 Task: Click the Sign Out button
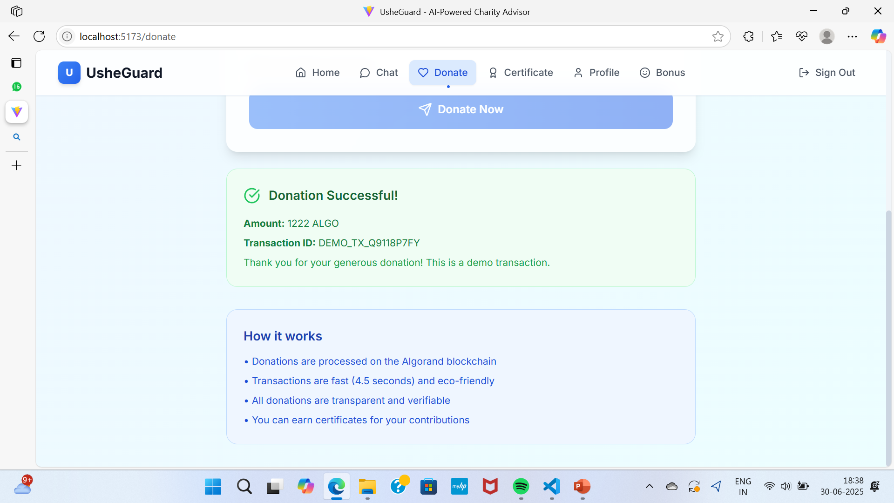(x=827, y=73)
